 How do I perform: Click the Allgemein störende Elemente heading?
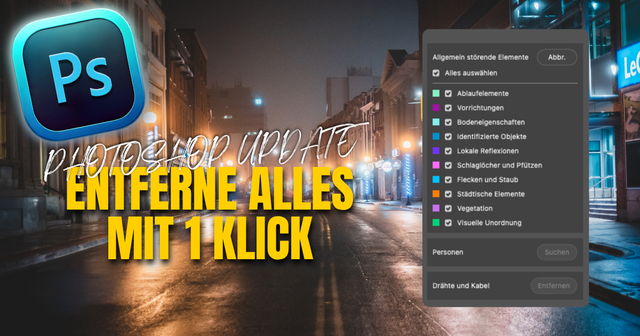[x=481, y=57]
